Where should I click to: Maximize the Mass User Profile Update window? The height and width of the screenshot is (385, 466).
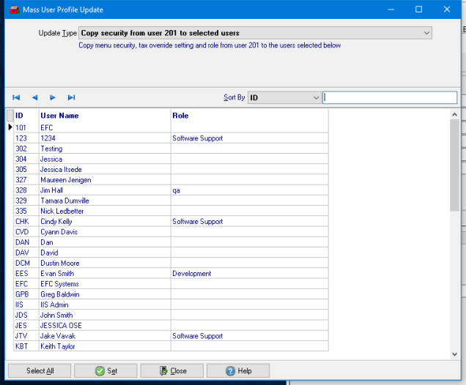point(419,10)
